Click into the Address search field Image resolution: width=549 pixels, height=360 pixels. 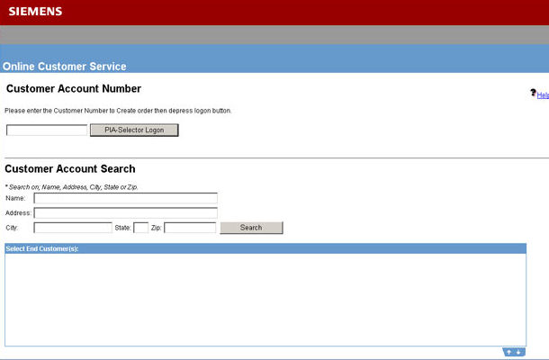(x=126, y=213)
